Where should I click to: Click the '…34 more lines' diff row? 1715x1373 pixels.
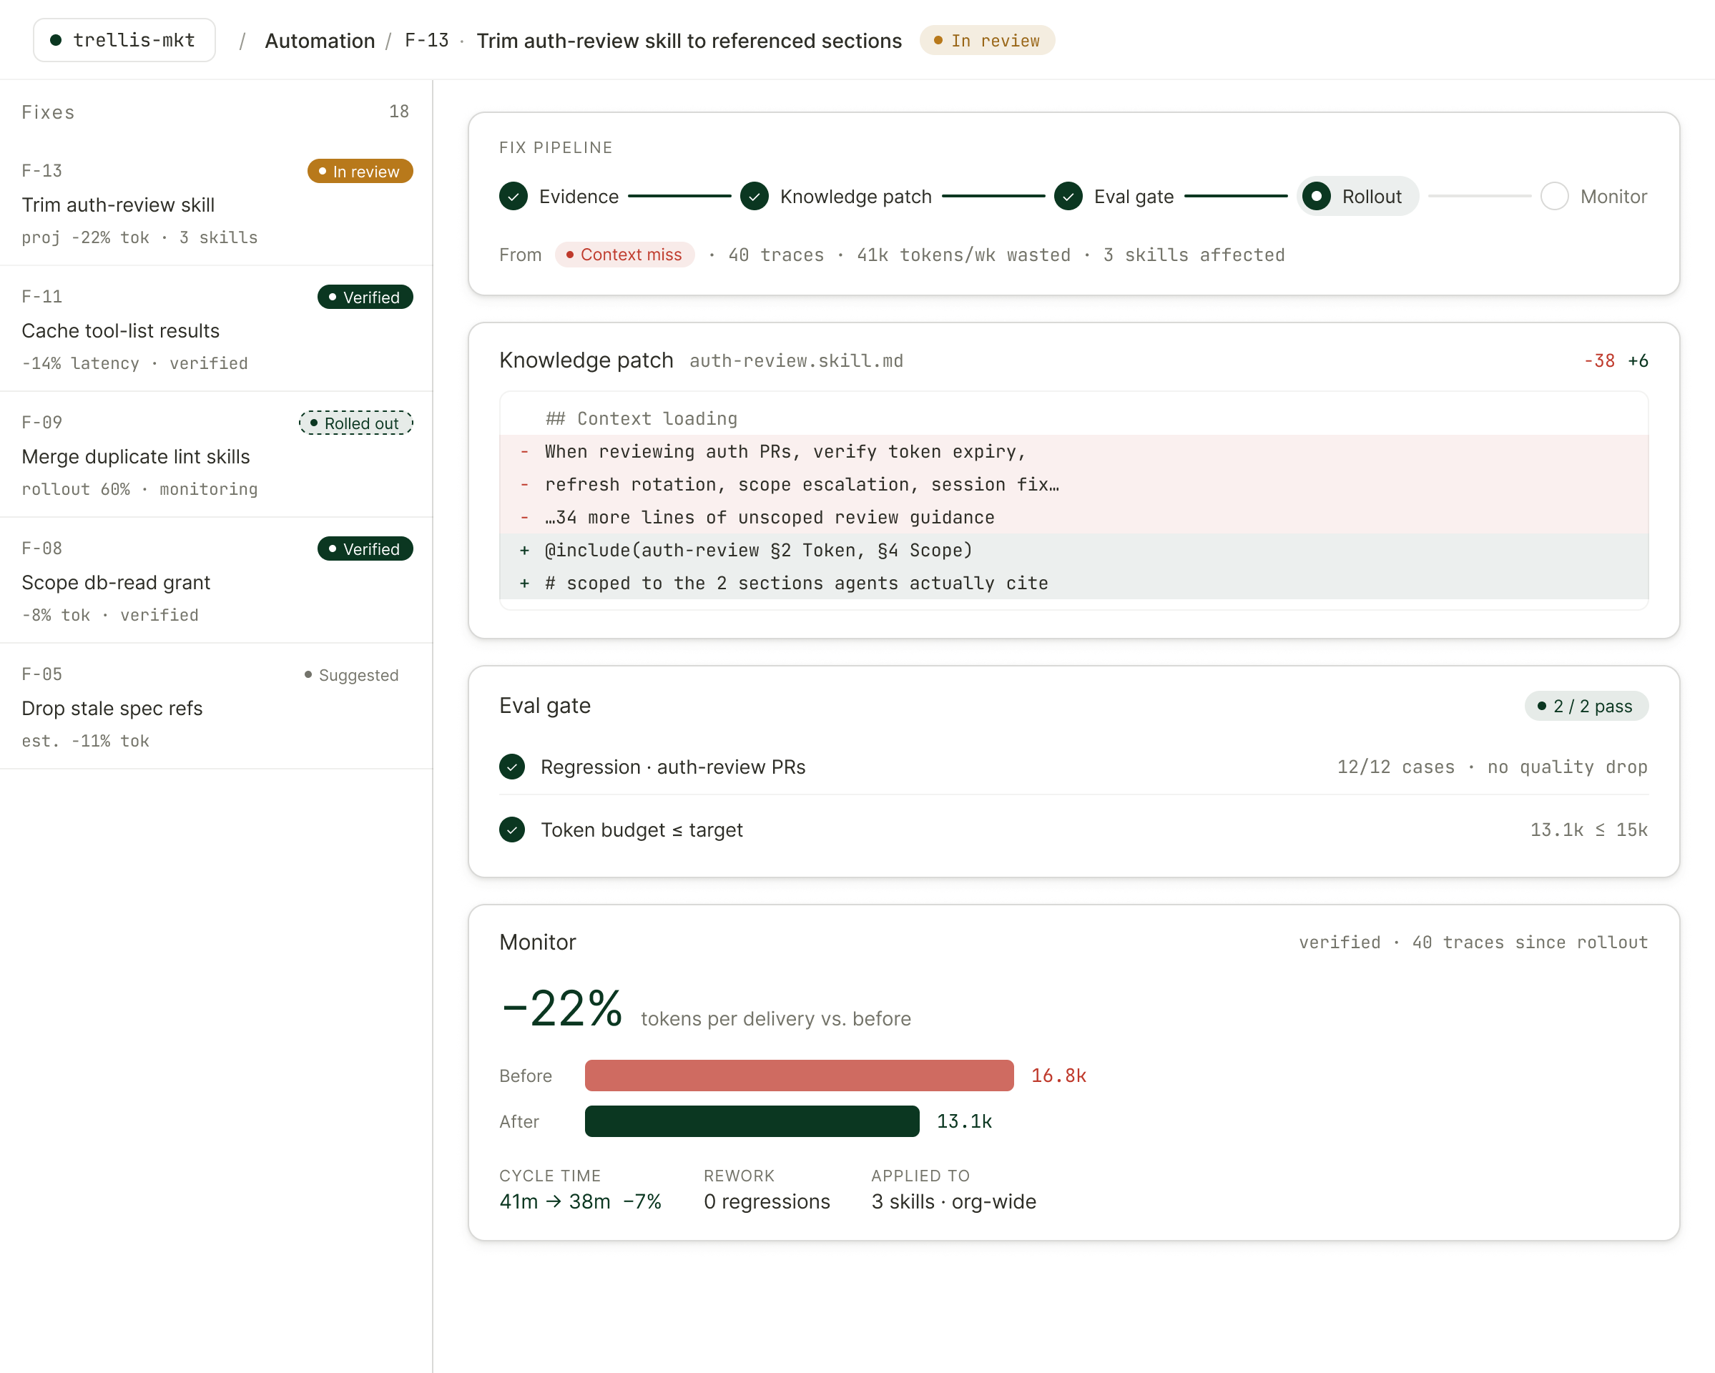(1074, 517)
